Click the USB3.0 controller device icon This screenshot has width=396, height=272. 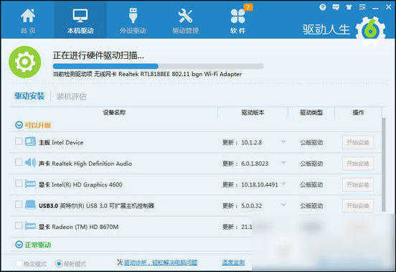30,205
